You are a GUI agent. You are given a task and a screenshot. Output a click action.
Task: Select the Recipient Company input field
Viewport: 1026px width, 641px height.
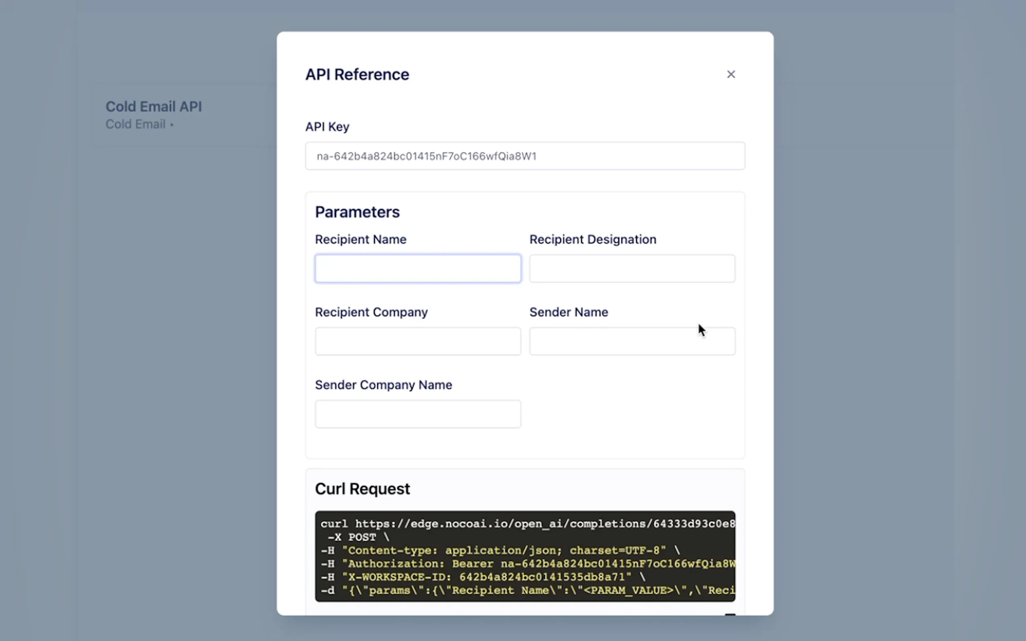[417, 341]
